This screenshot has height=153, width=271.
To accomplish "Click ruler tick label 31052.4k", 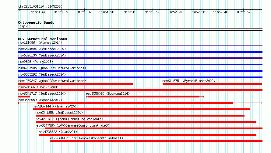I will [220, 12].
